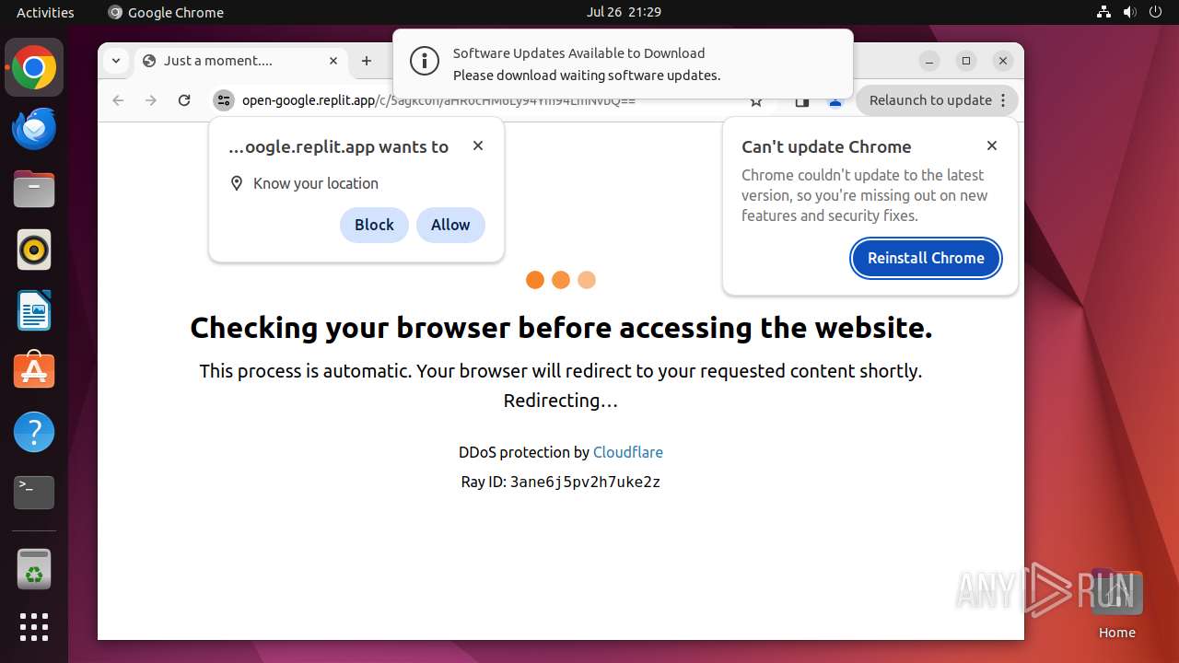Switch to the 'Just a moment....' tab
Image resolution: width=1179 pixels, height=663 pixels.
click(242, 61)
